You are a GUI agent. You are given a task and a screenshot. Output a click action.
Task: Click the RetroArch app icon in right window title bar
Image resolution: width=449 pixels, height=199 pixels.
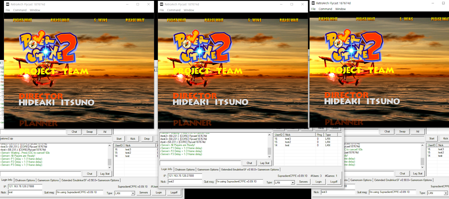click(313, 3)
